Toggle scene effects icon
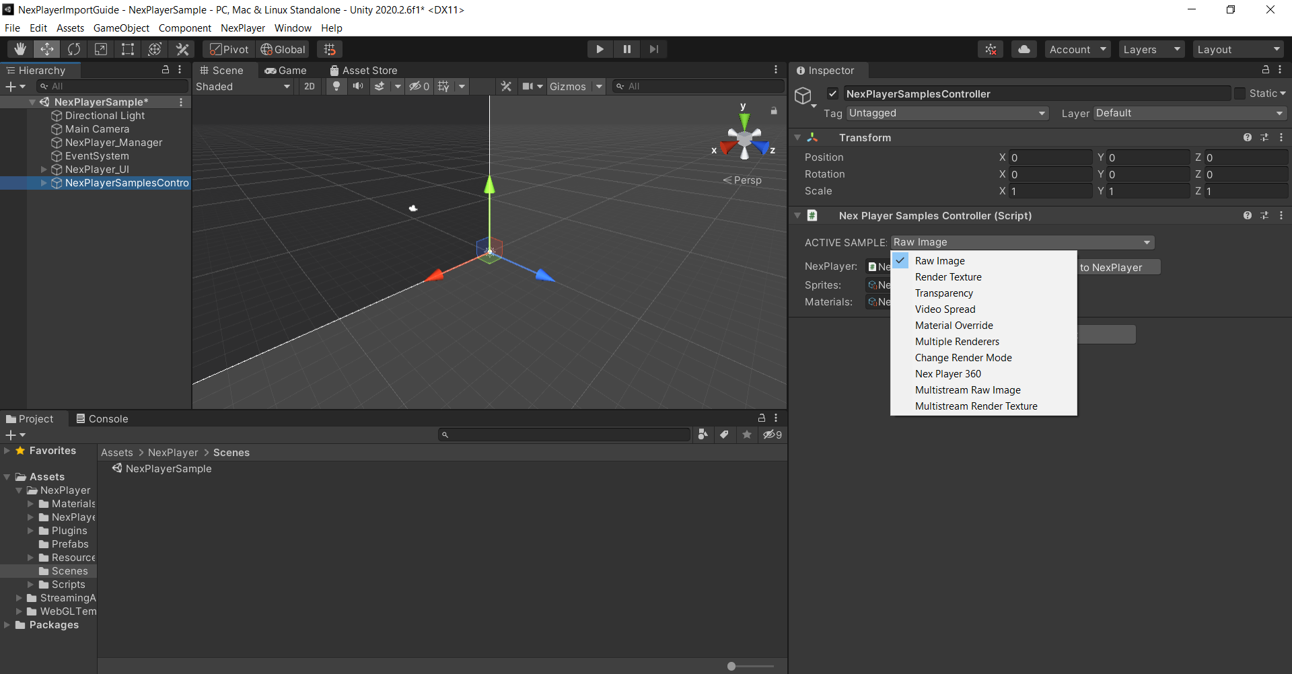The width and height of the screenshot is (1292, 674). pyautogui.click(x=380, y=86)
